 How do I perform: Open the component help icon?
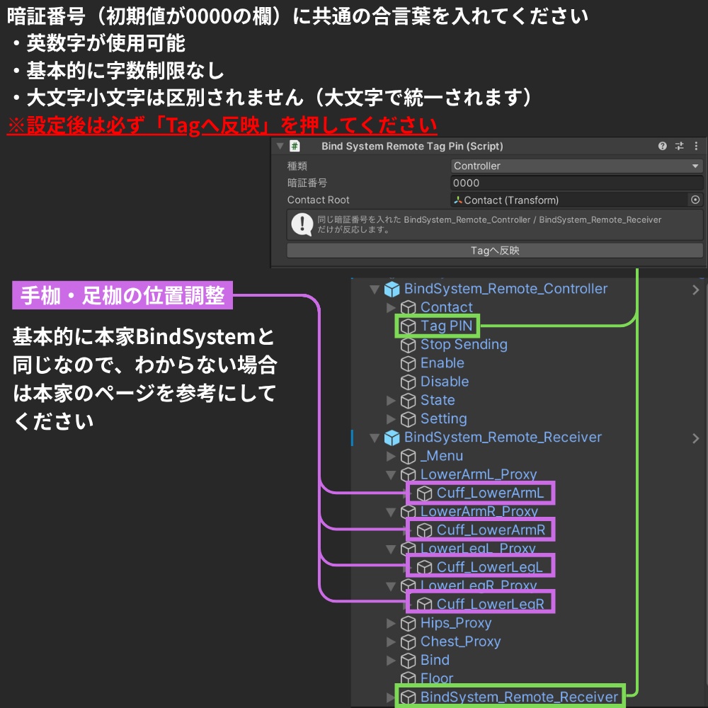[662, 146]
